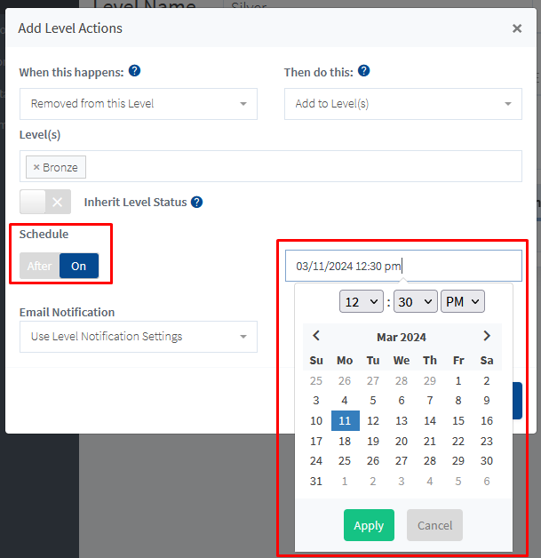Open the Add to Level(s) dropdown
The width and height of the screenshot is (541, 558).
point(403,104)
